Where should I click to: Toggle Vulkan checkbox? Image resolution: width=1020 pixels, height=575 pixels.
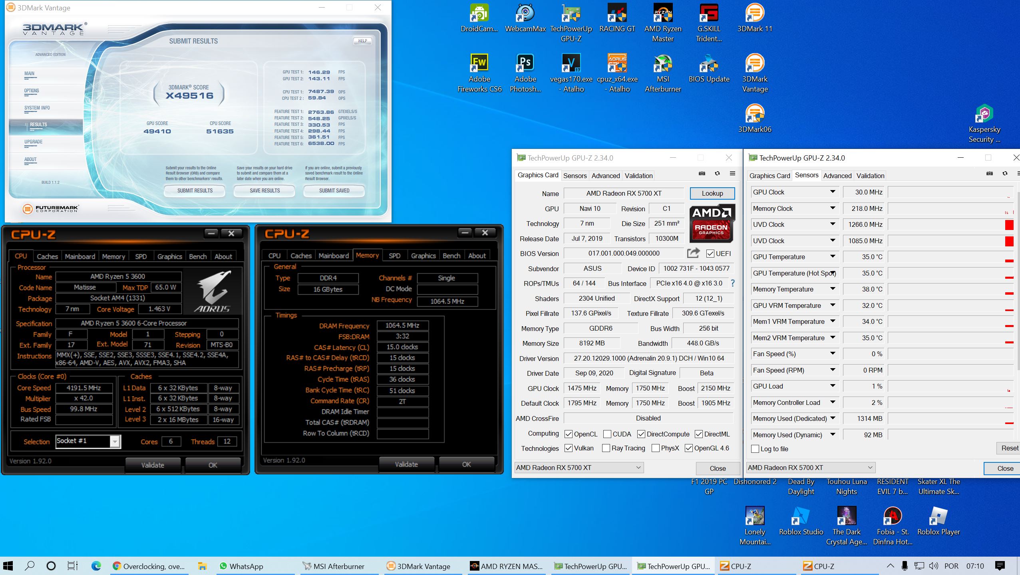point(568,448)
